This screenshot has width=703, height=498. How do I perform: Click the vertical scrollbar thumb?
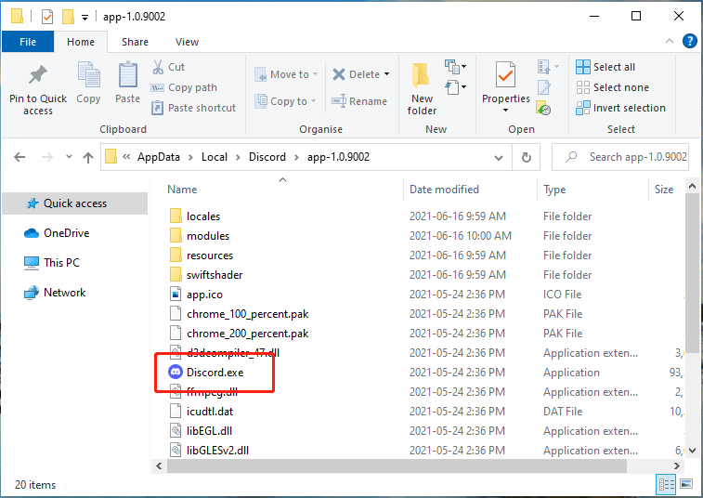point(692,273)
